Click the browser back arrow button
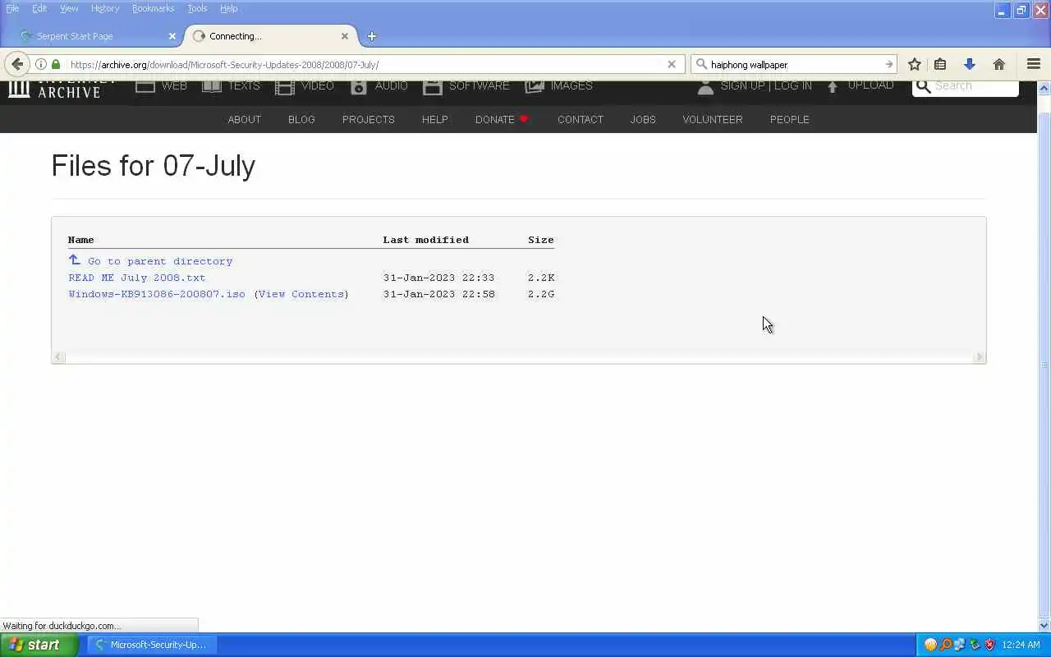 (17, 64)
